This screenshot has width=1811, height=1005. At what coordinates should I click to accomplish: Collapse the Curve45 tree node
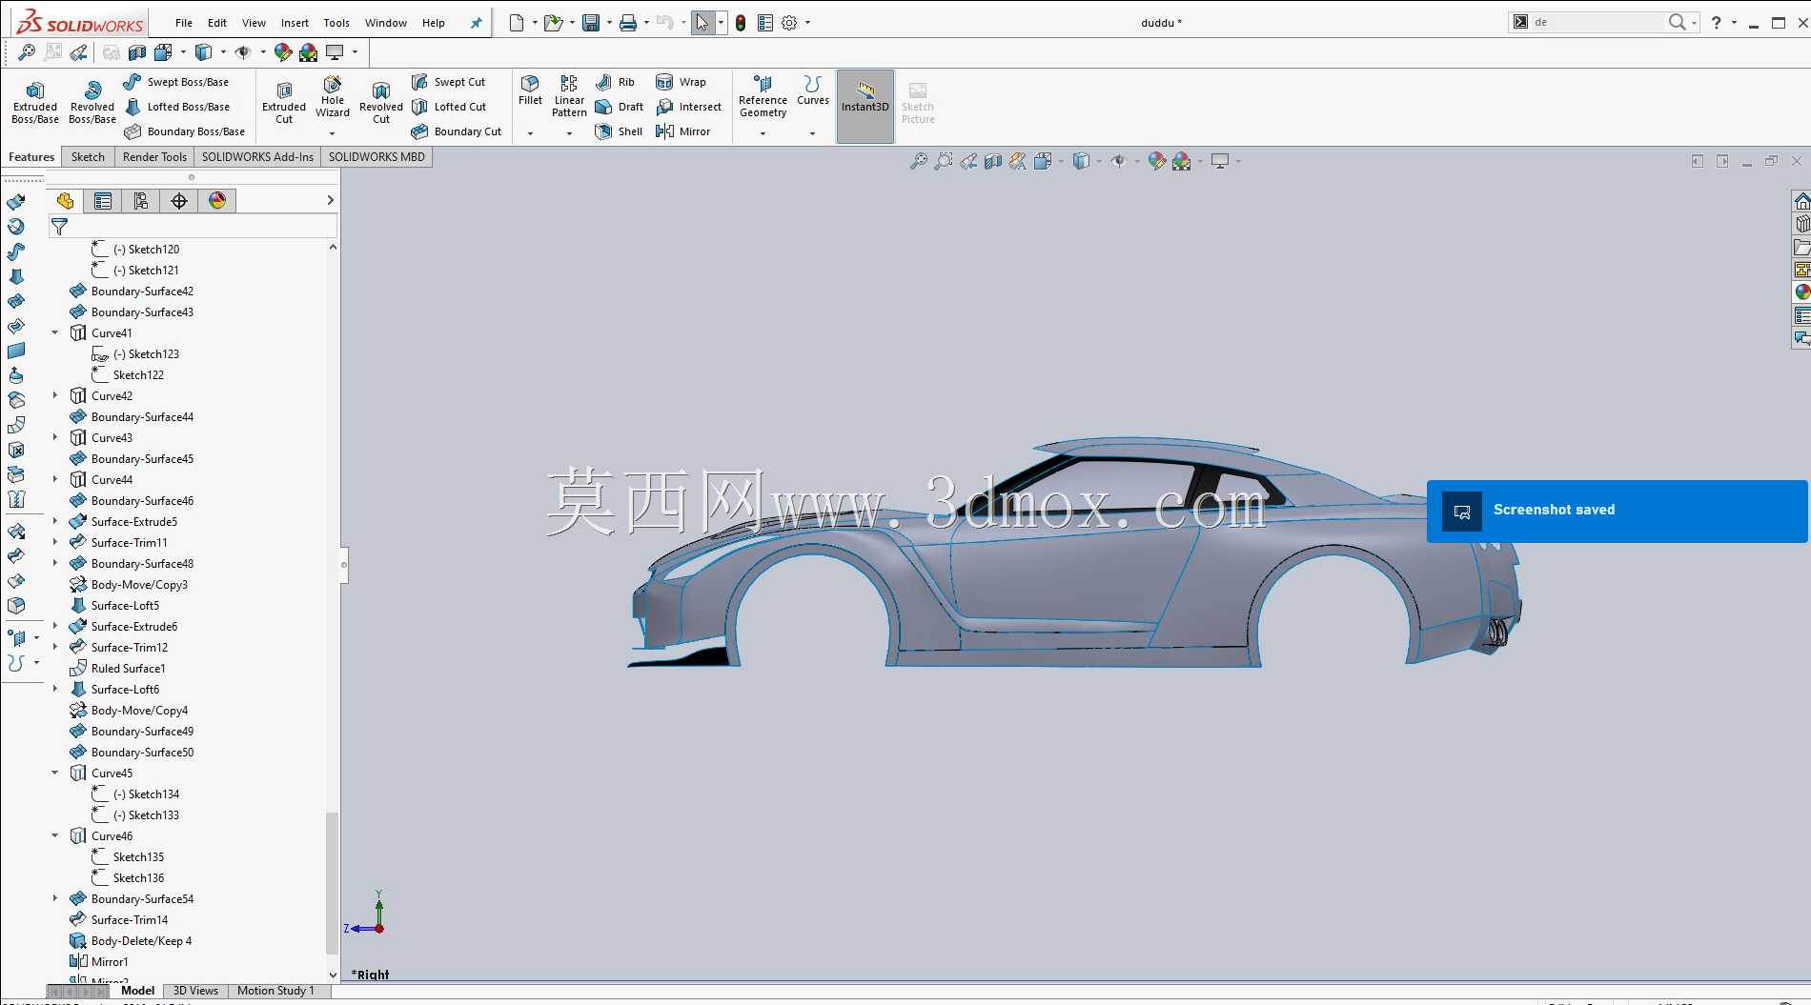tap(55, 774)
